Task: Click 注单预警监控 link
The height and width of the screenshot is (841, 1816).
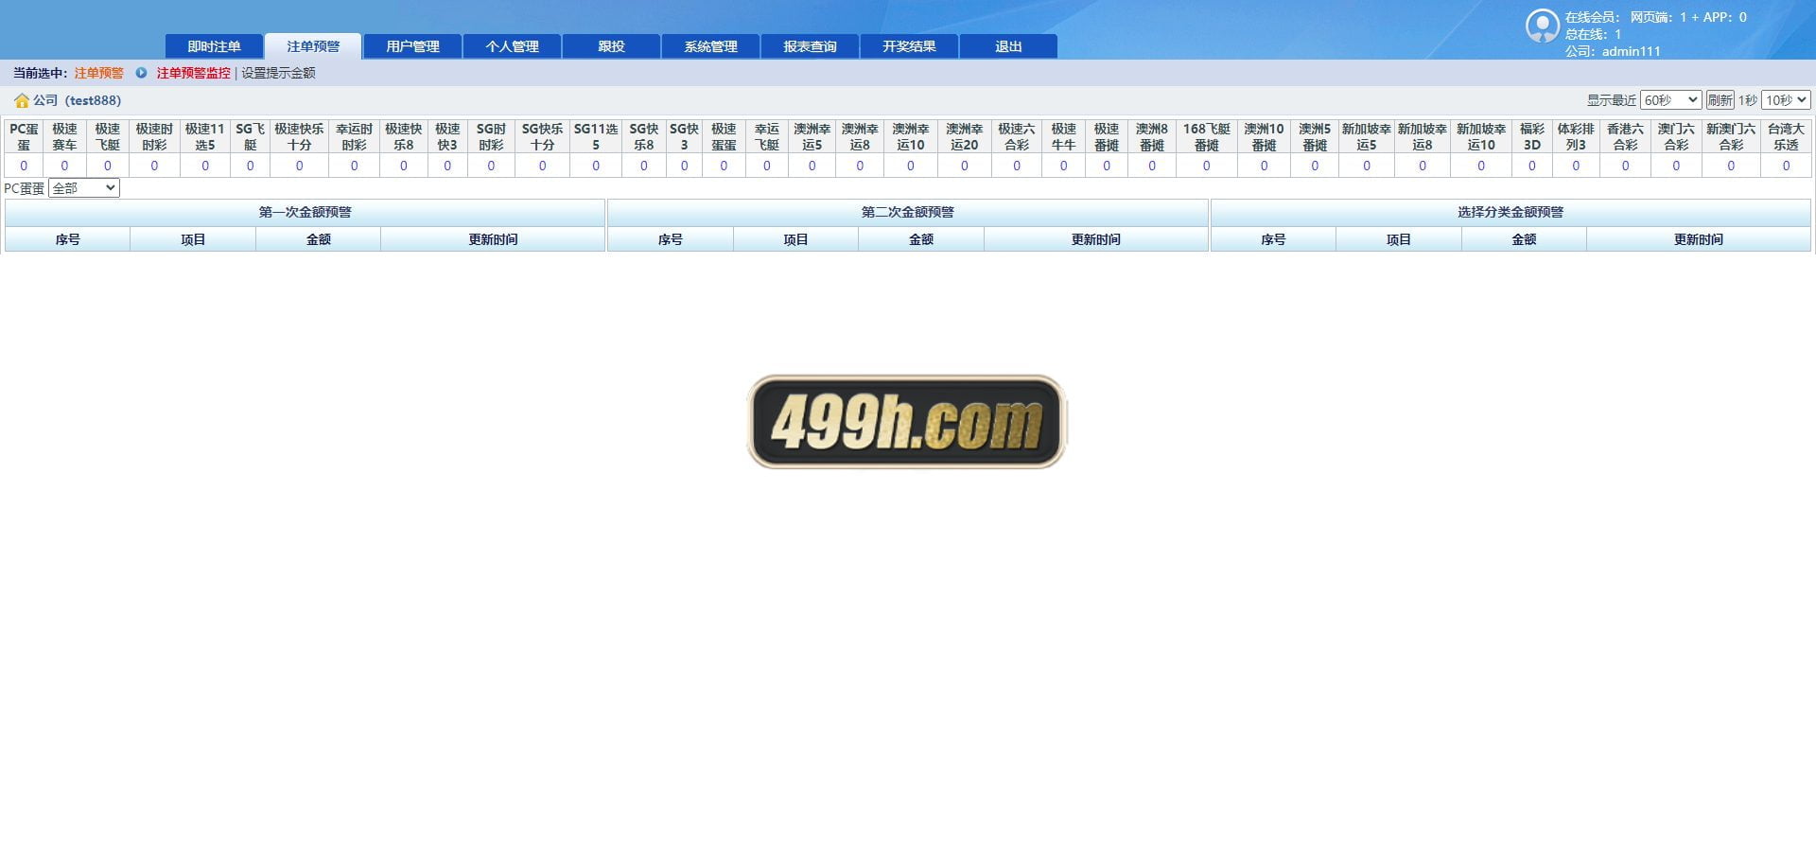Action: (194, 73)
